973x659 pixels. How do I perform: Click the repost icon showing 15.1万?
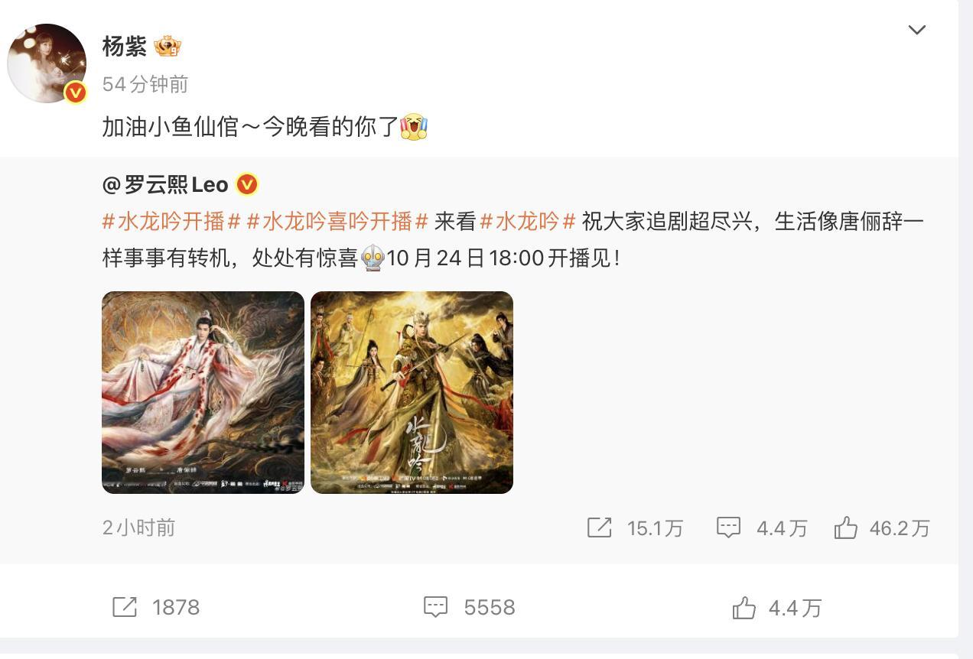[599, 528]
